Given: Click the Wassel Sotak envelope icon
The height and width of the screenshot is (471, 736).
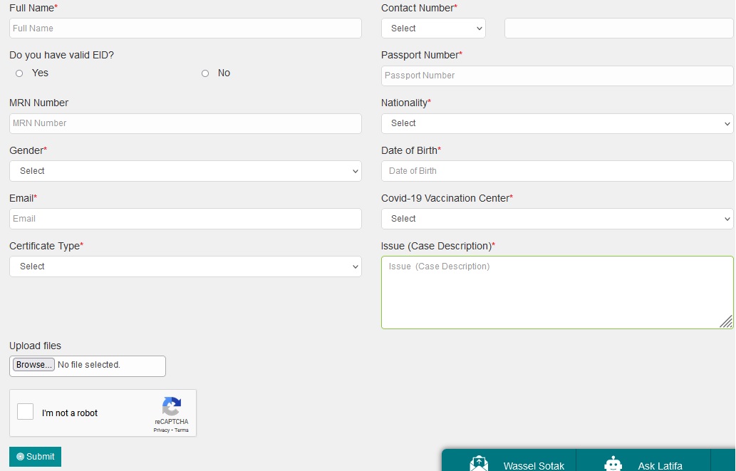Looking at the screenshot, I should (480, 464).
